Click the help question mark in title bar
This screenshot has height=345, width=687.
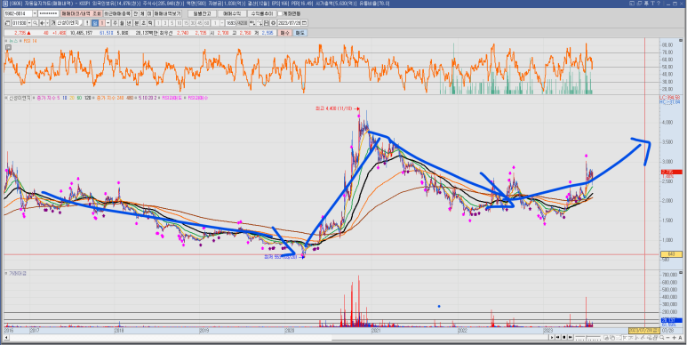click(658, 3)
